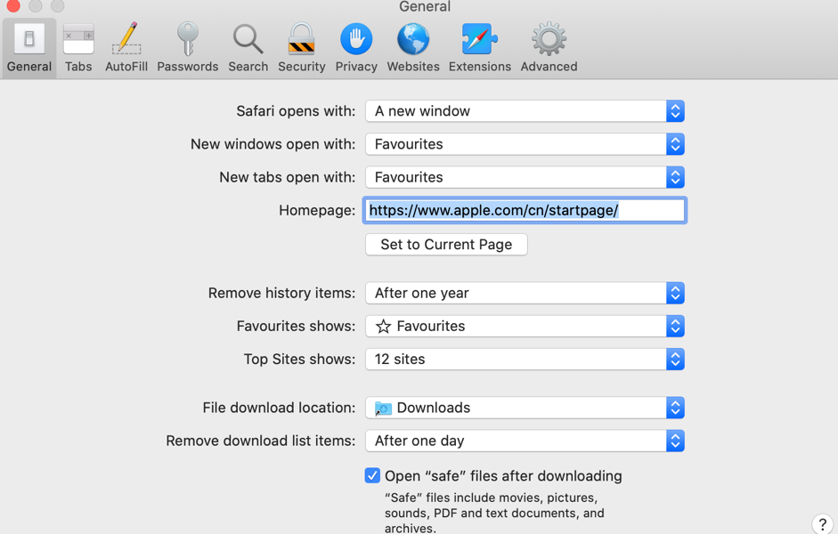Expand the Safari opens with dropdown
This screenshot has height=534, width=838.
pyautogui.click(x=525, y=111)
